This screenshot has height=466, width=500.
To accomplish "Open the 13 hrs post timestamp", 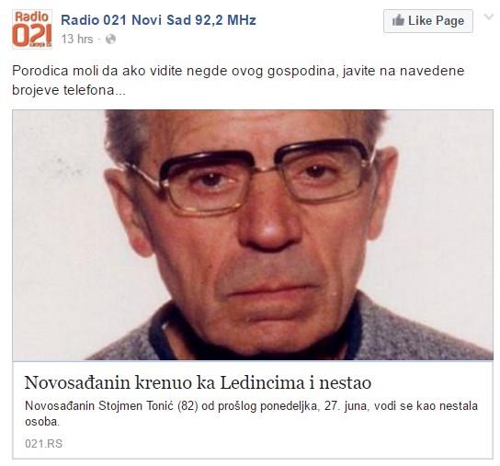I will pos(77,40).
